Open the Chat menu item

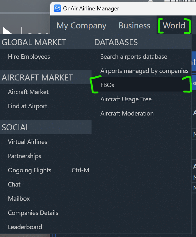14,184
